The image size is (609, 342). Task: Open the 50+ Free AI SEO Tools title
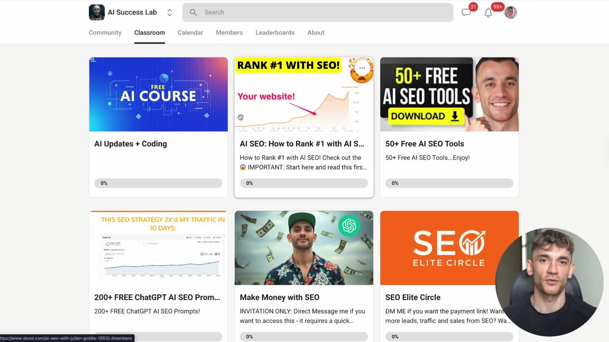tap(425, 144)
